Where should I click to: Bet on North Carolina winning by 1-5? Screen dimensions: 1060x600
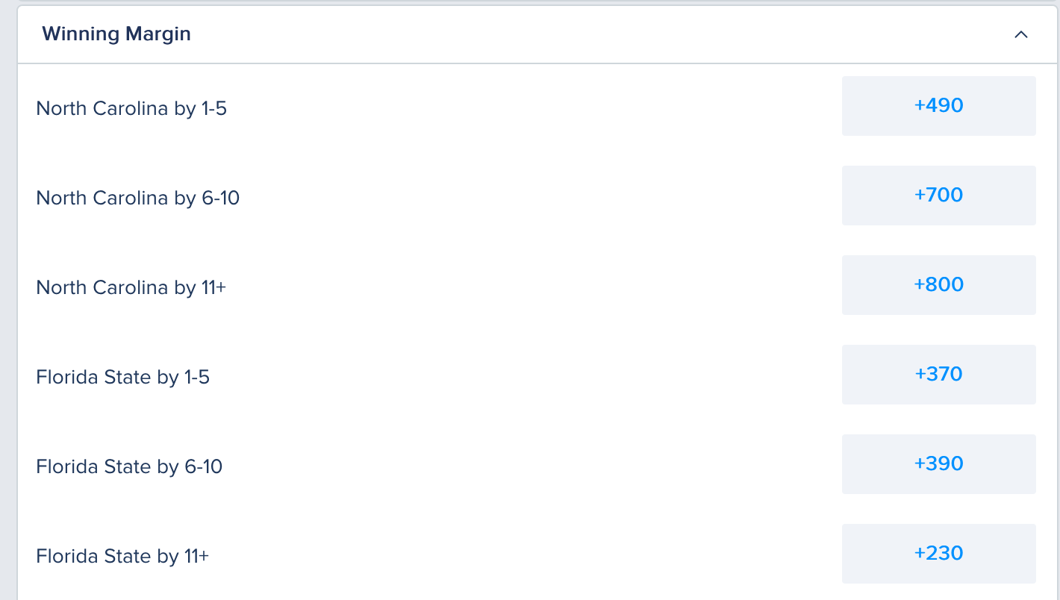pos(938,106)
